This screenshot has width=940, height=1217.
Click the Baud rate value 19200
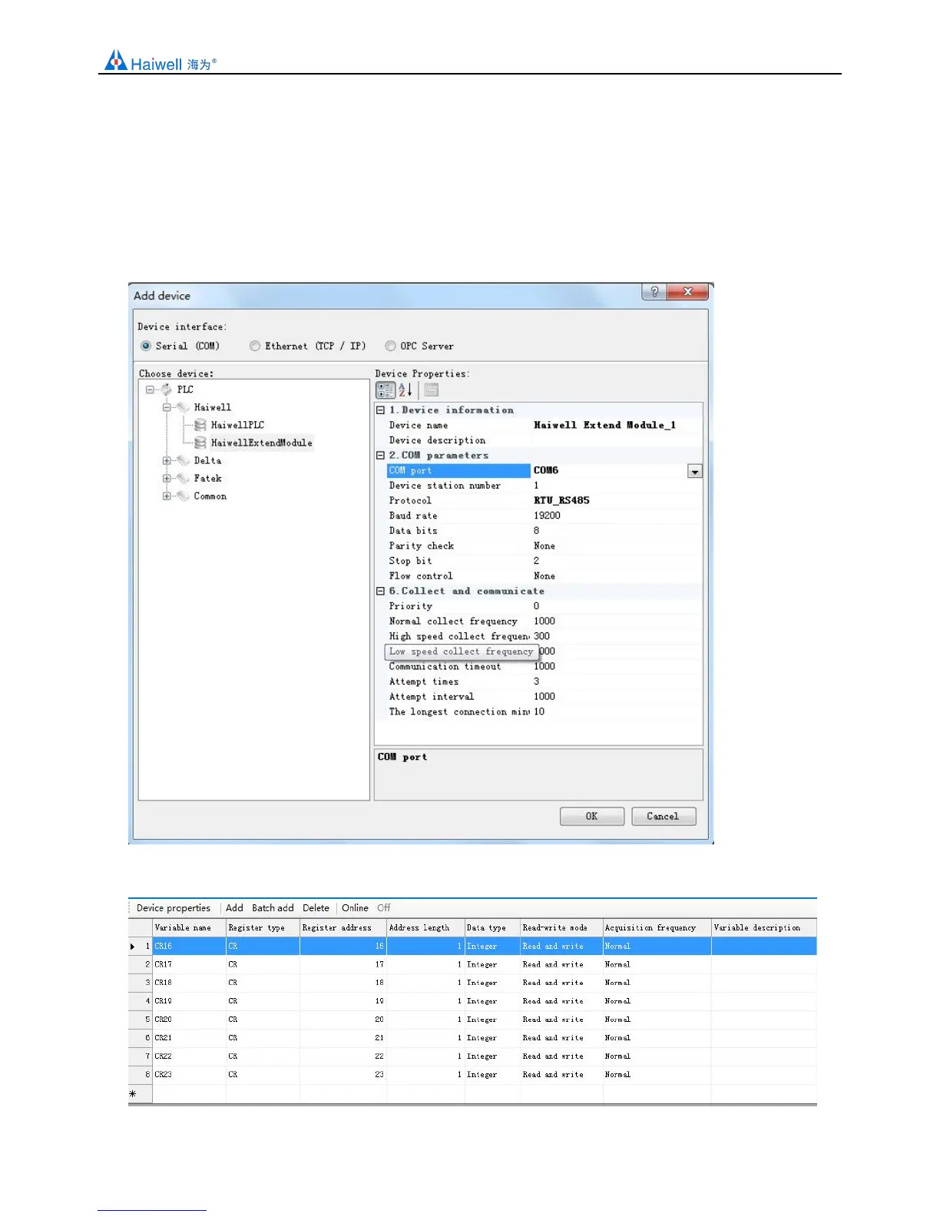[x=547, y=516]
